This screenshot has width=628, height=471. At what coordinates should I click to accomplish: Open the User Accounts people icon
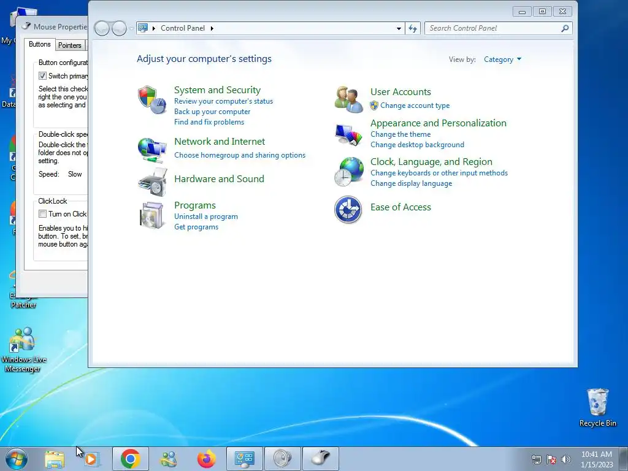click(x=348, y=99)
